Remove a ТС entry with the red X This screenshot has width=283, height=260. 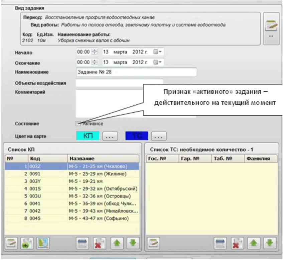coord(237,243)
